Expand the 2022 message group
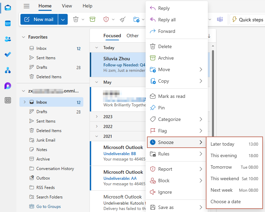 tap(97, 126)
